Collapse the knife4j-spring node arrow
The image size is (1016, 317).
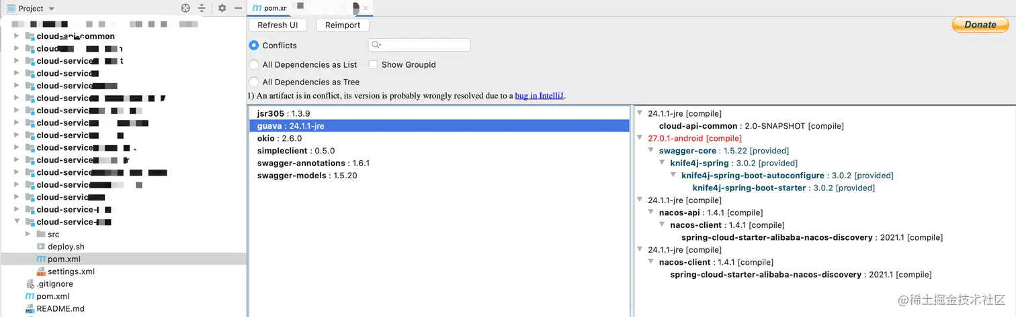(x=662, y=163)
